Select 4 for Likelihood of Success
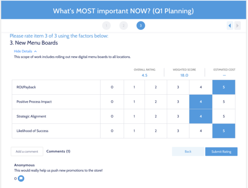 pyautogui.click(x=201, y=131)
